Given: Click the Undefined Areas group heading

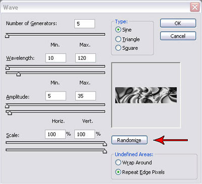Looking at the screenshot, I should [134, 154].
